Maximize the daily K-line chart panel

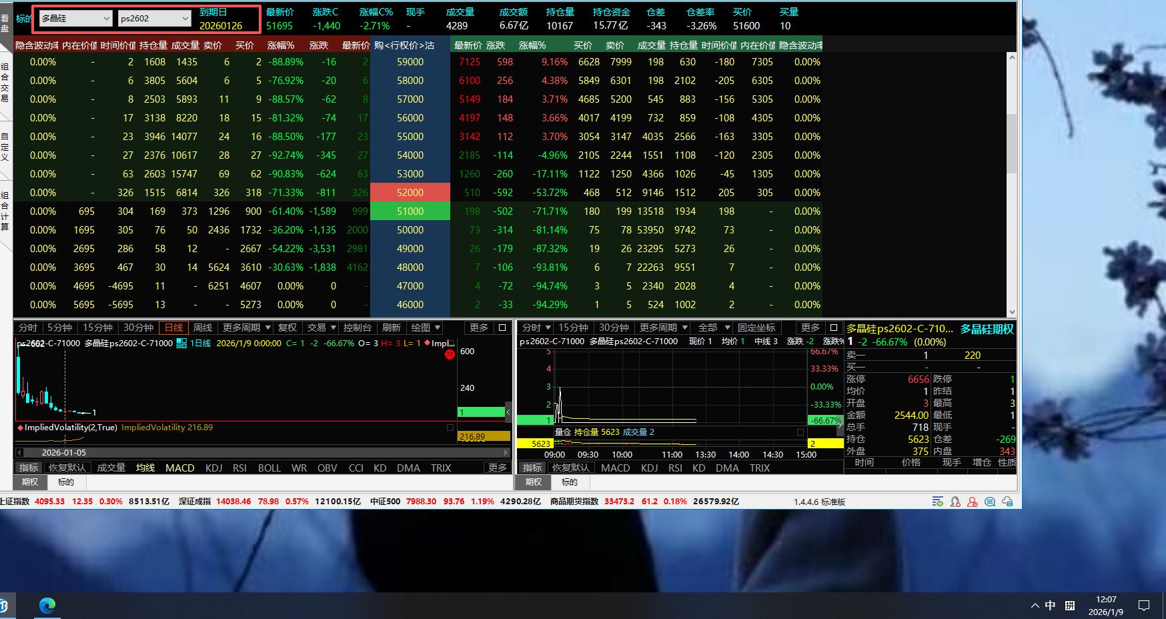(x=502, y=328)
